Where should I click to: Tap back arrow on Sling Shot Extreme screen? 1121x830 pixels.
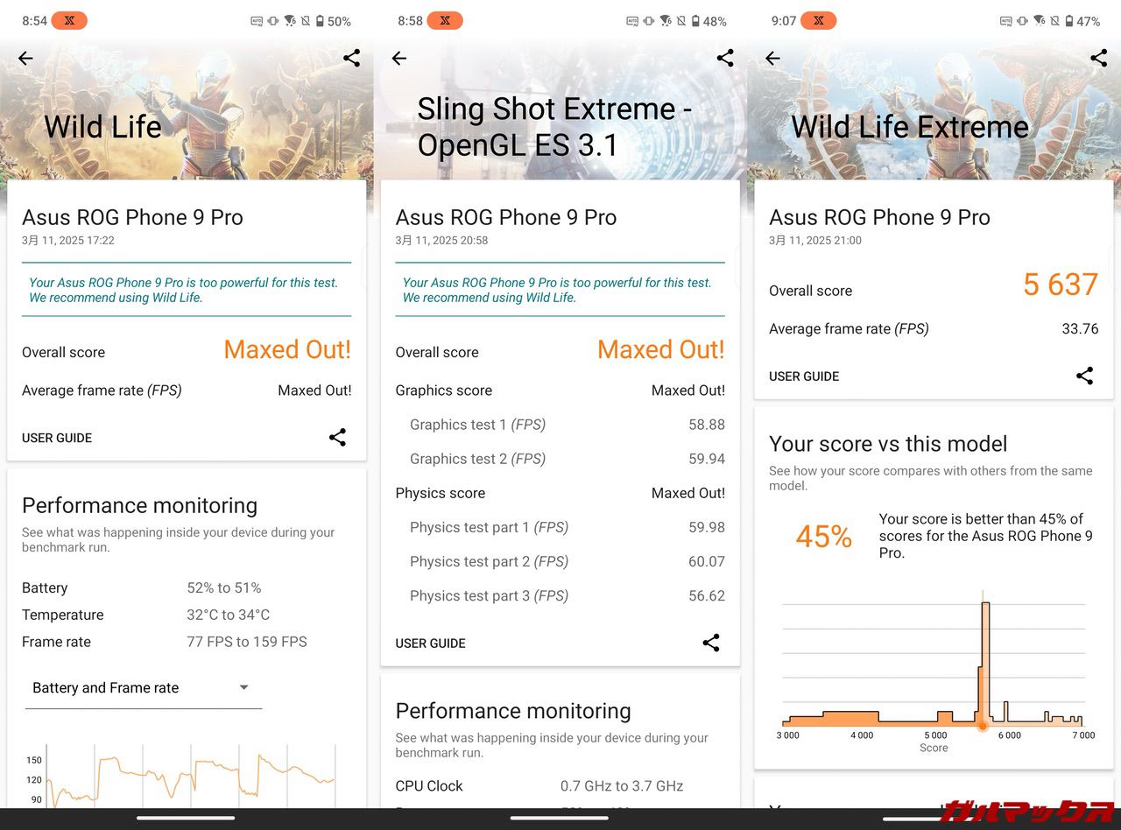click(399, 59)
